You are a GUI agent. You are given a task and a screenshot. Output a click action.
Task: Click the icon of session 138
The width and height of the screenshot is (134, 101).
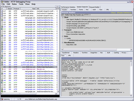pos(2,58)
